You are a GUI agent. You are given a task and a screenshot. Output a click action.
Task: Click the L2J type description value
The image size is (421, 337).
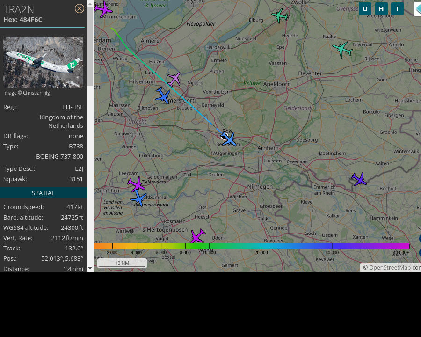coord(79,169)
